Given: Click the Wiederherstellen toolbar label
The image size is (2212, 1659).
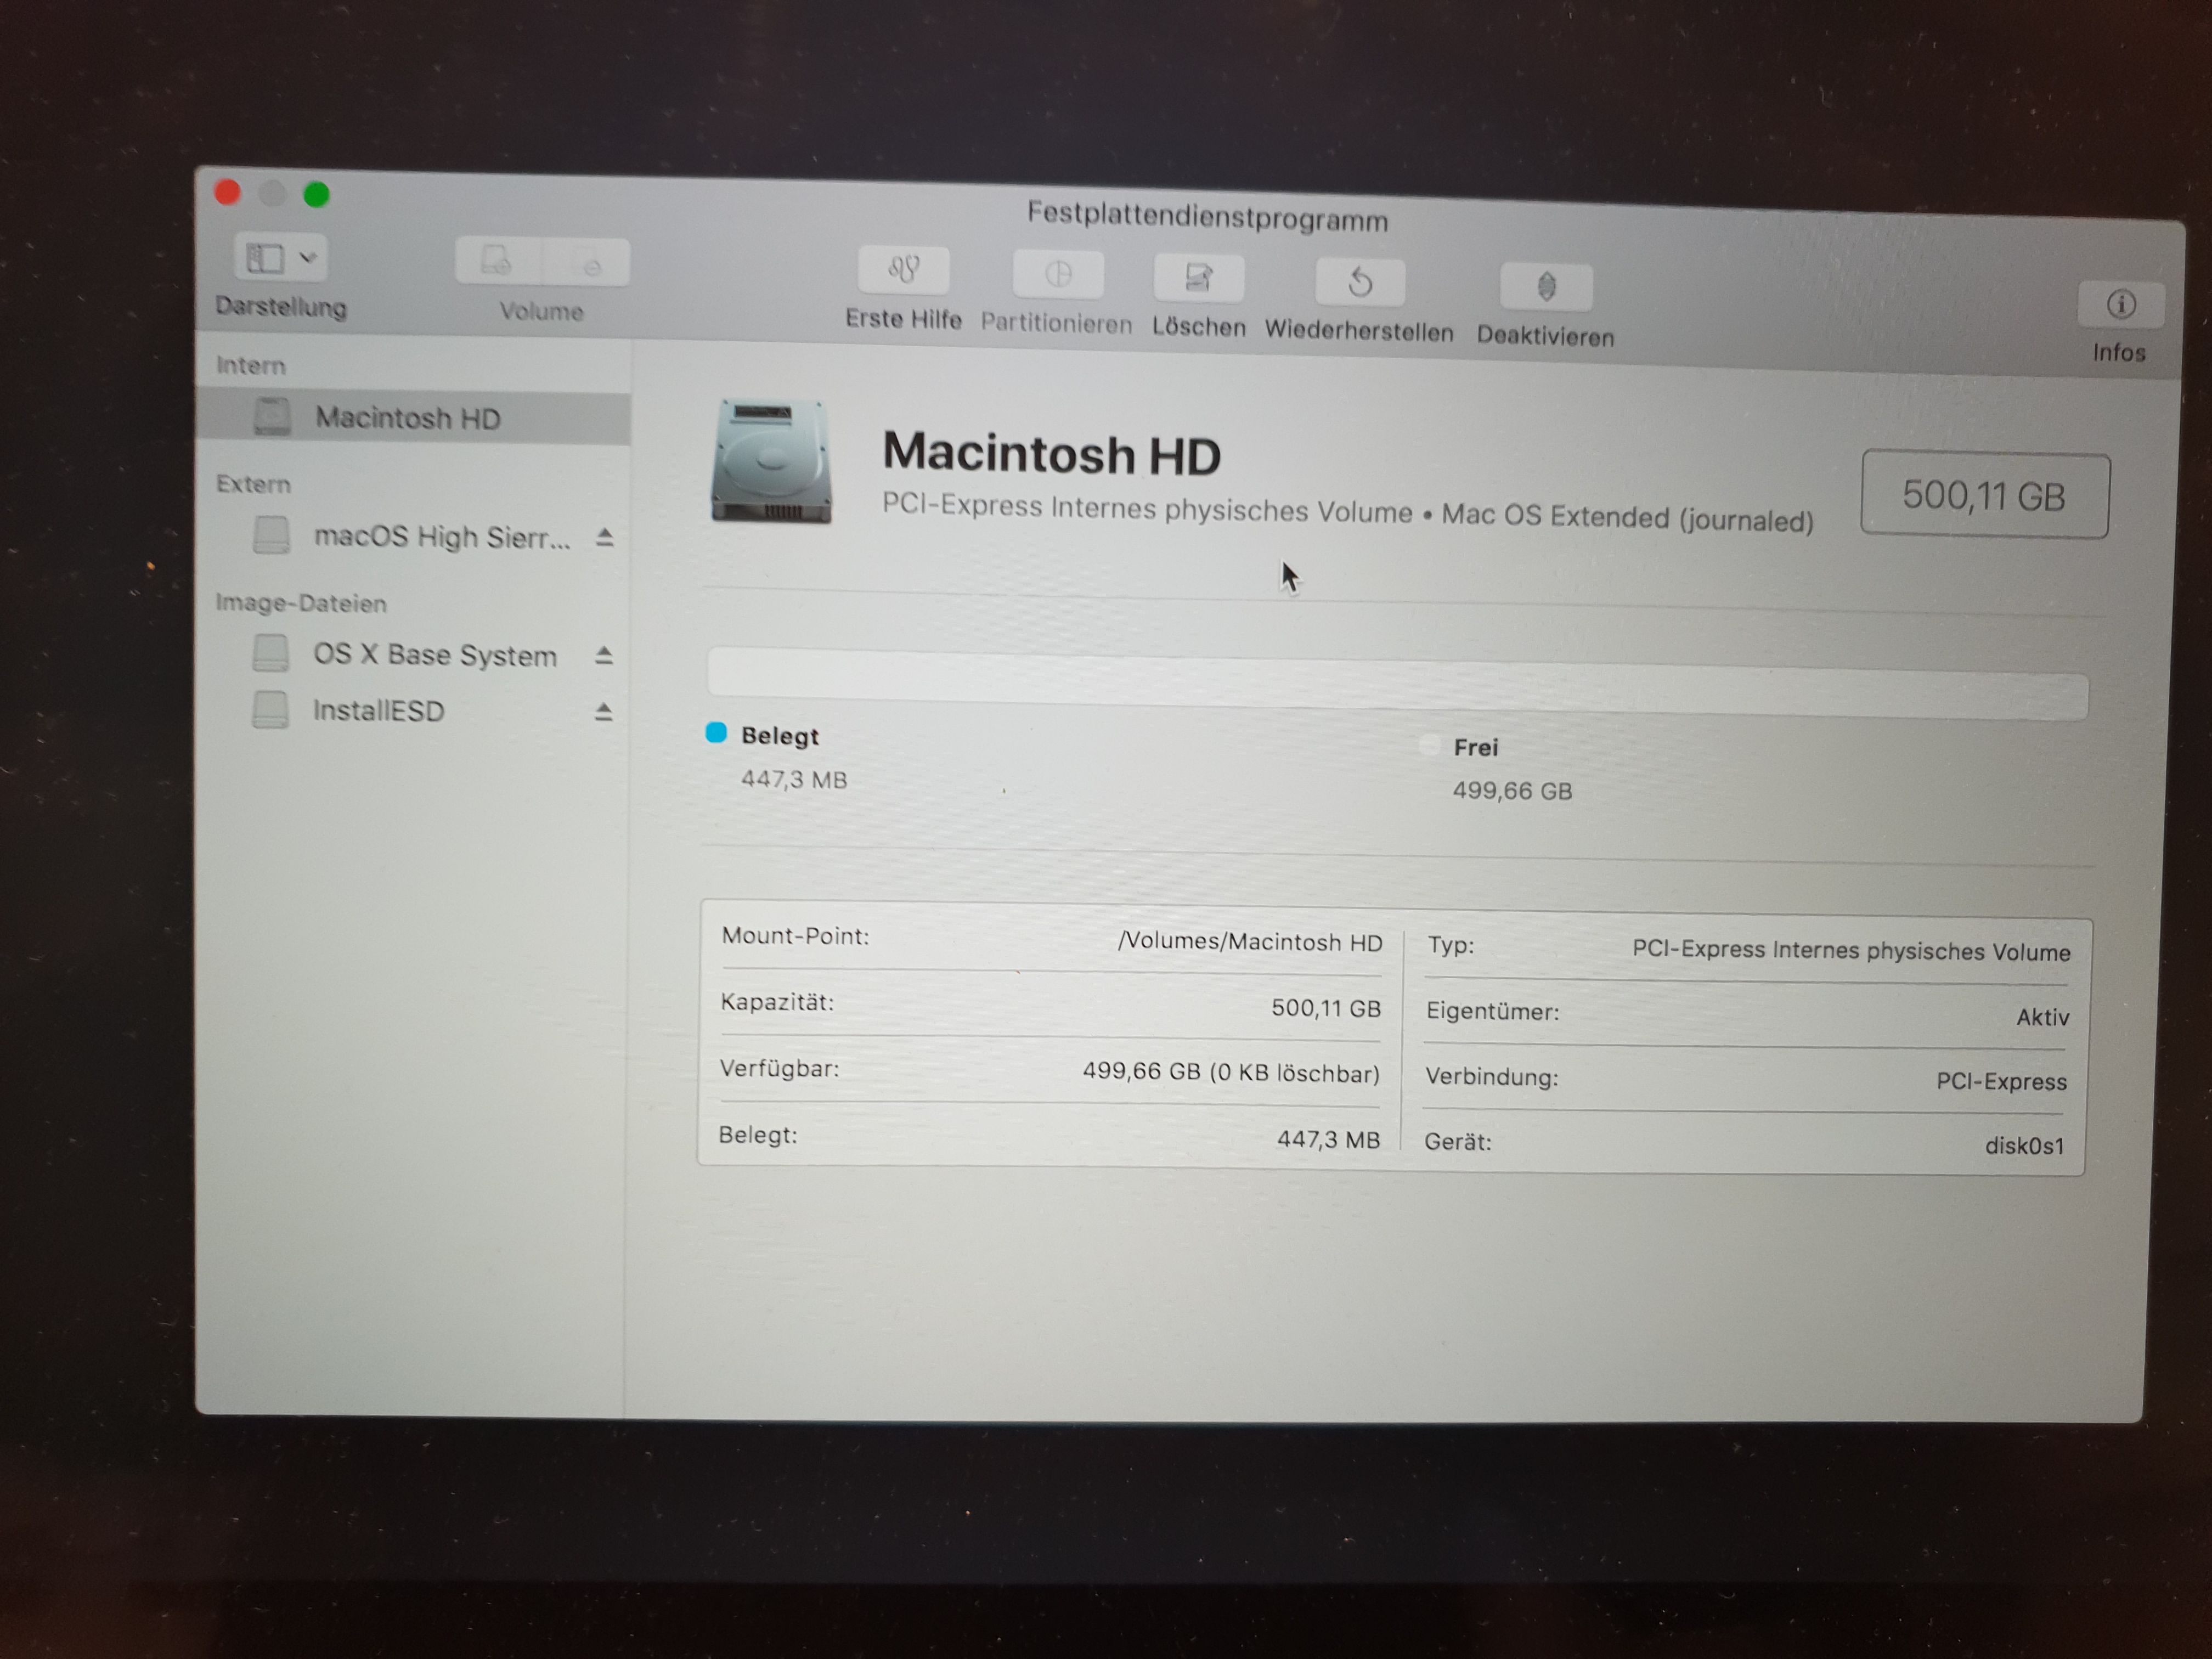Looking at the screenshot, I should coord(1359,331).
